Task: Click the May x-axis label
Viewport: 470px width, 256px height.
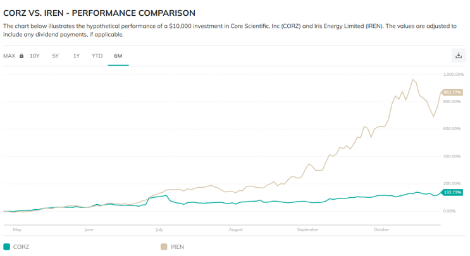Action: tap(17, 229)
